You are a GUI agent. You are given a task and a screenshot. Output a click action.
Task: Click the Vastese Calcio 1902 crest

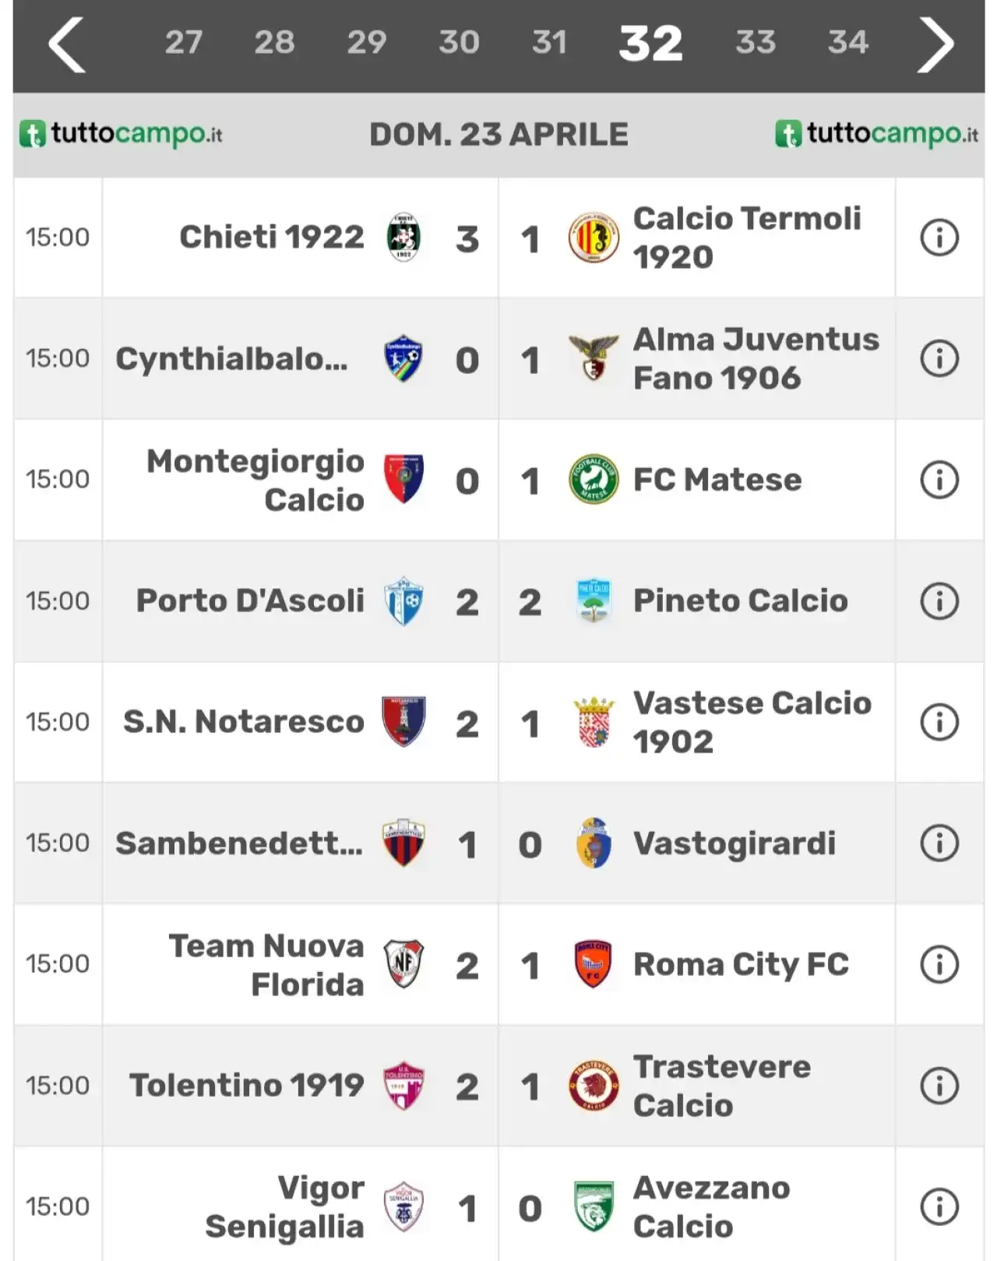(x=594, y=722)
